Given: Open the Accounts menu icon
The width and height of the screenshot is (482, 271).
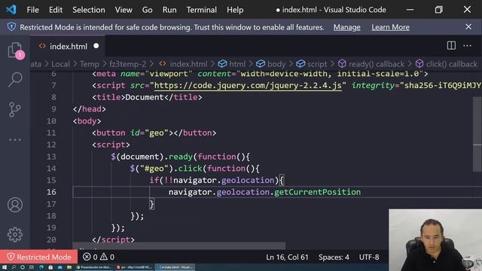Looking at the screenshot, I should pos(15,205).
